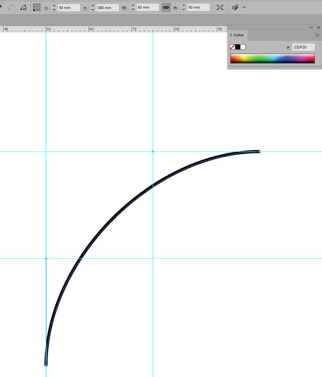This screenshot has width=322, height=377.
Task: Click the Color panel bottom resize grip
Action: [274, 67]
